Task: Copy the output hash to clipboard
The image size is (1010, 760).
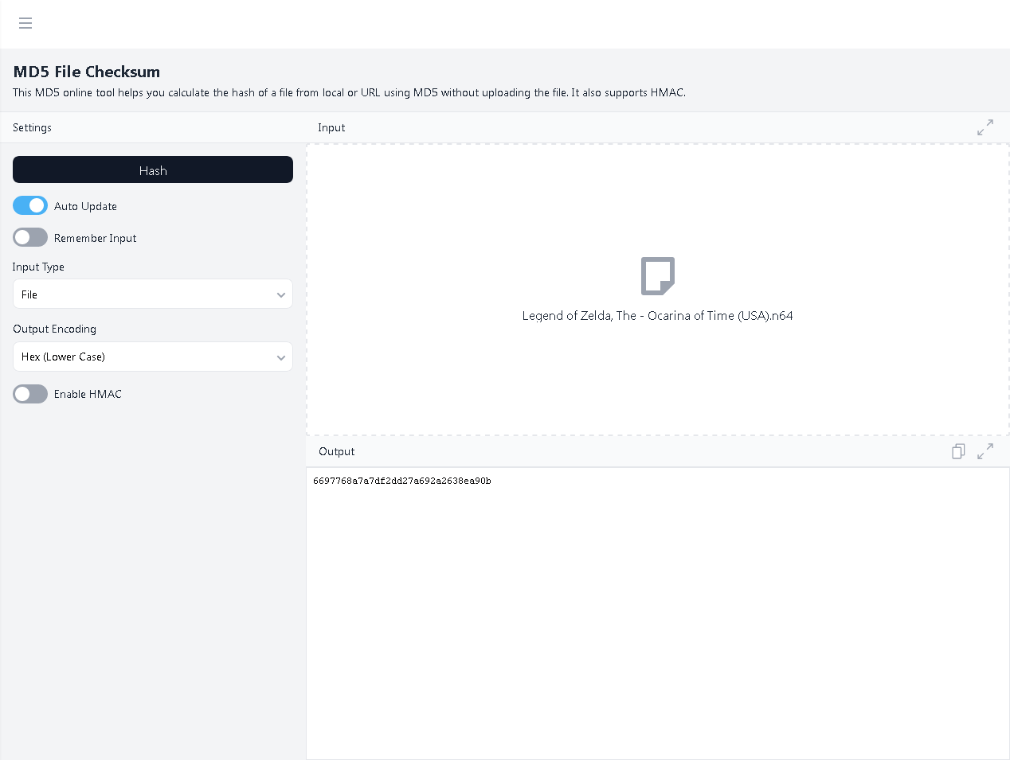Action: point(958,451)
